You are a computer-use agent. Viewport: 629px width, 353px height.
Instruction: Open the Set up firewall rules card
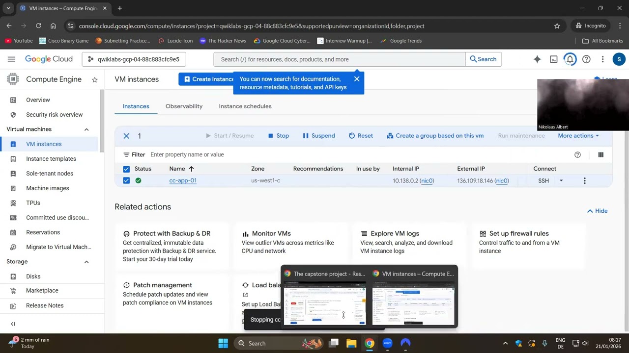528,247
